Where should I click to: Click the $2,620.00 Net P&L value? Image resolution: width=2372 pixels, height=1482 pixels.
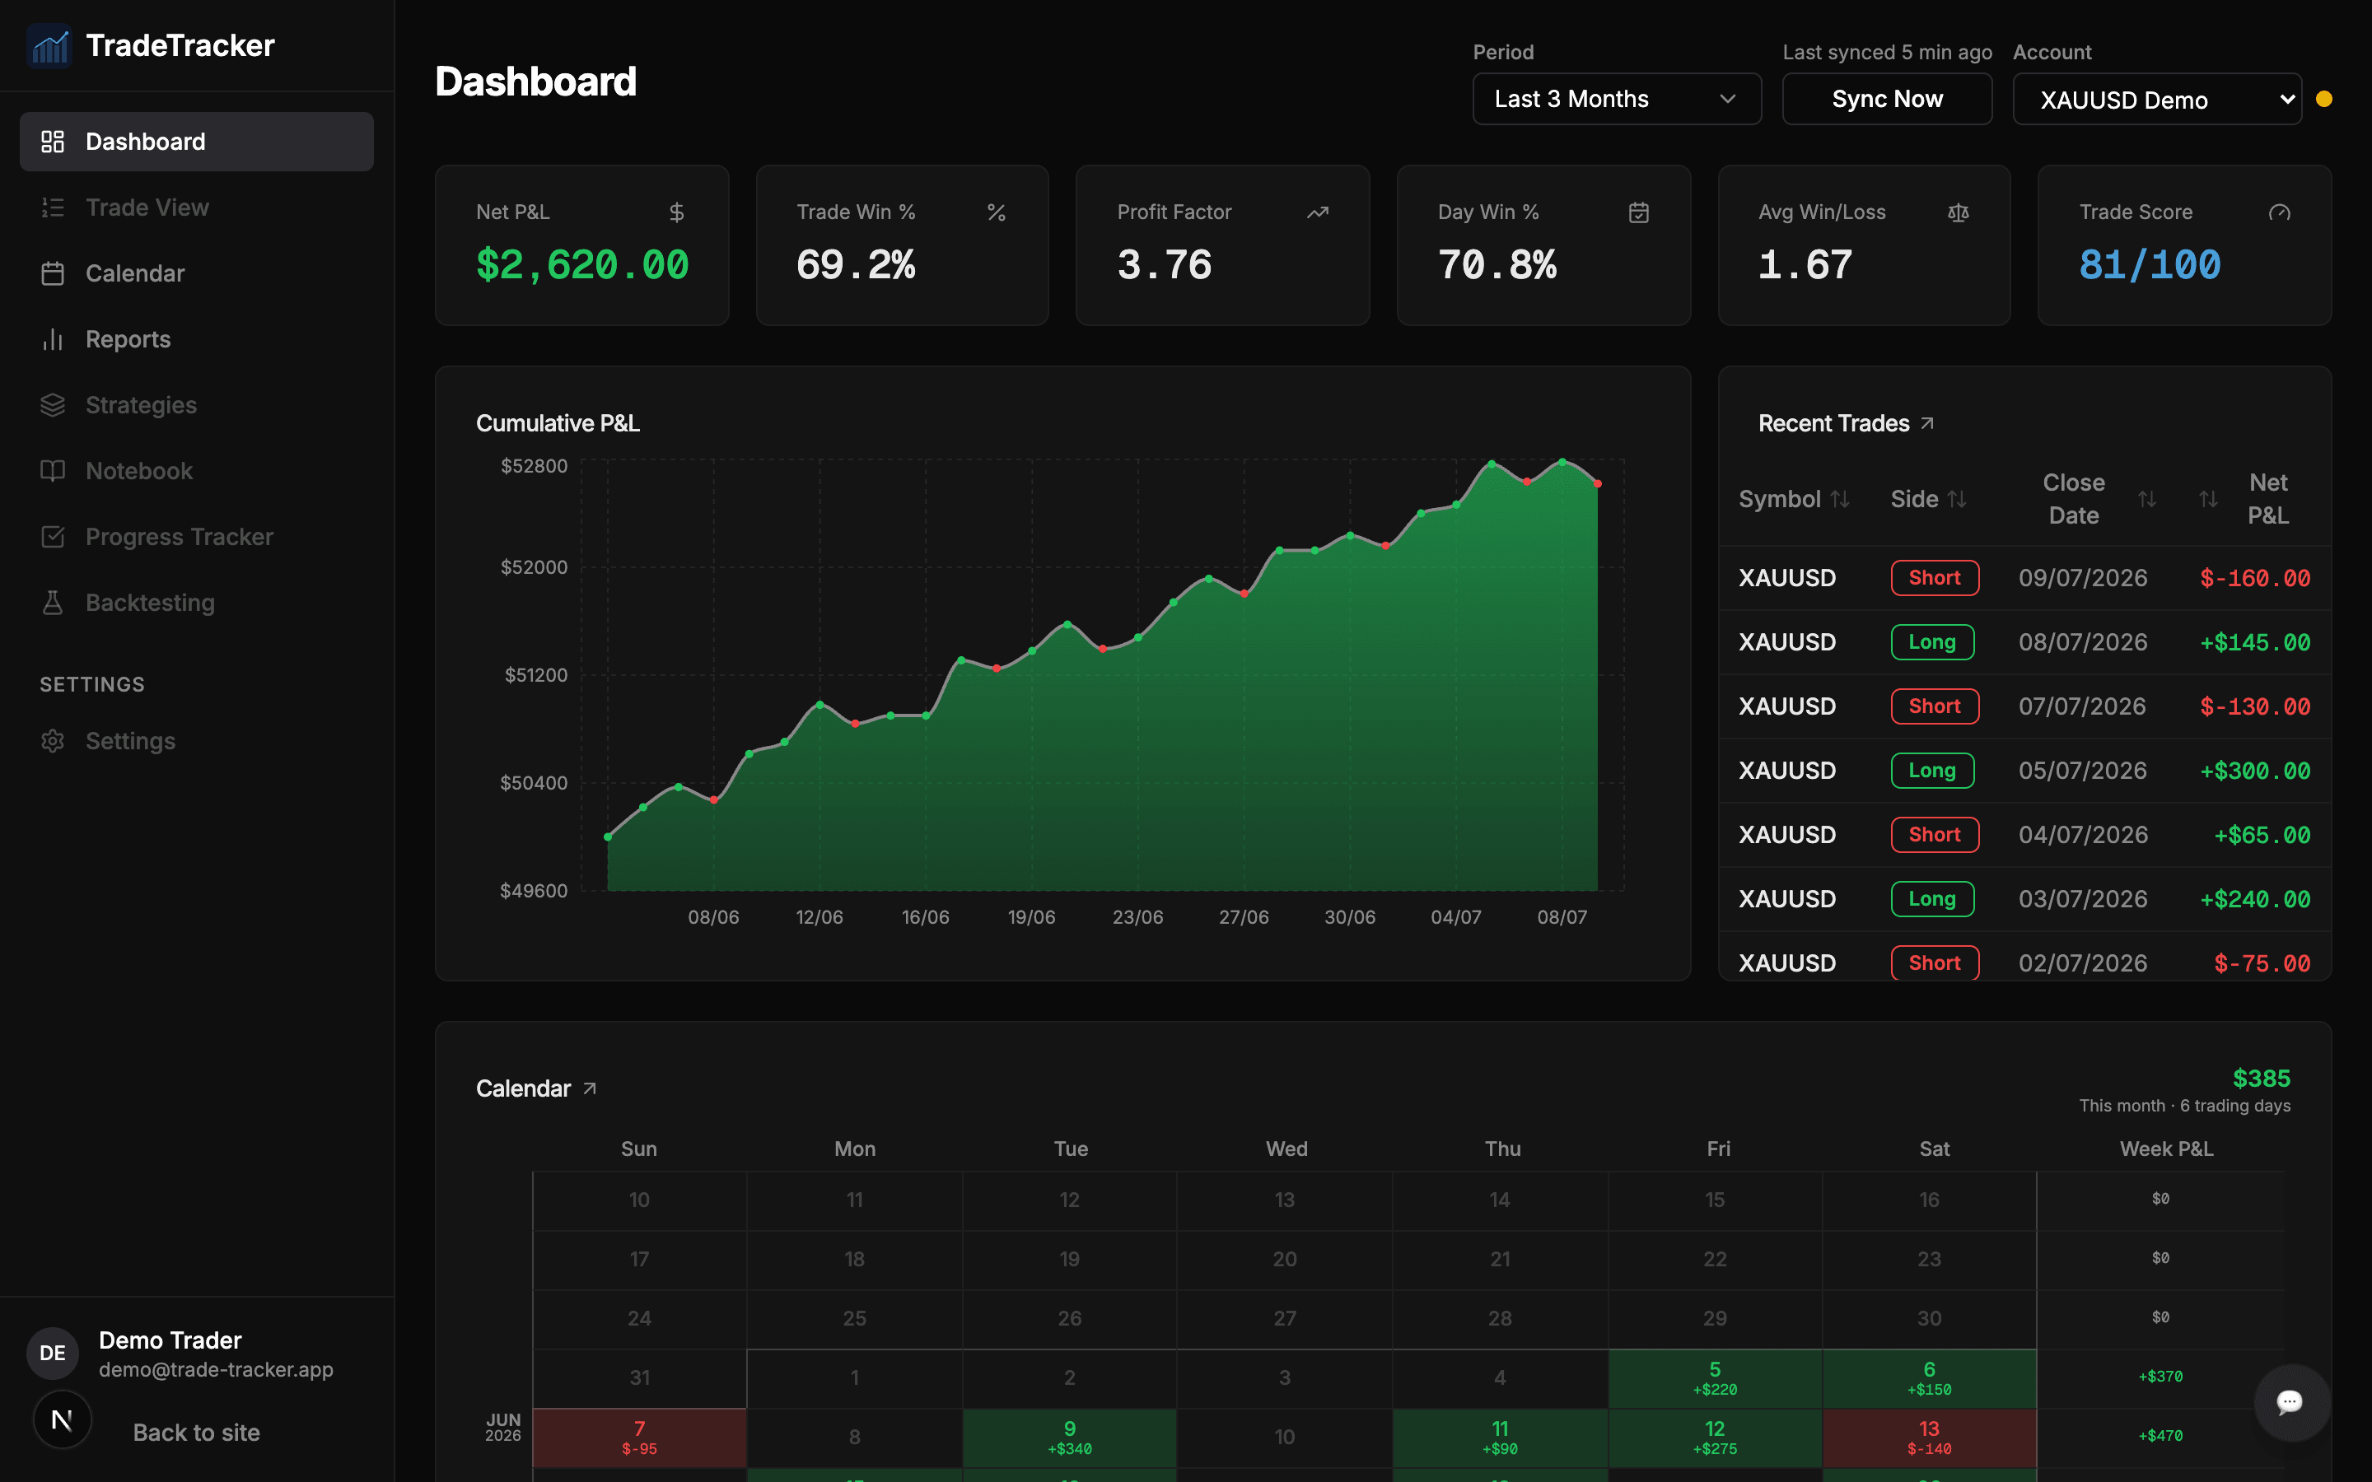click(582, 264)
